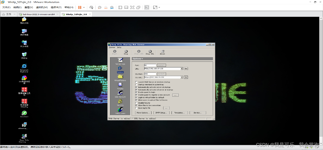Click VMware revert snapshot icon

[106, 8]
